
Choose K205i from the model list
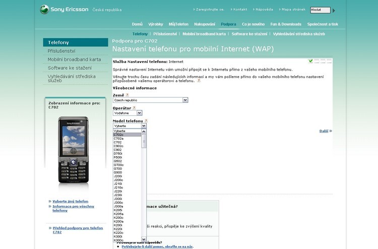pos(127,210)
